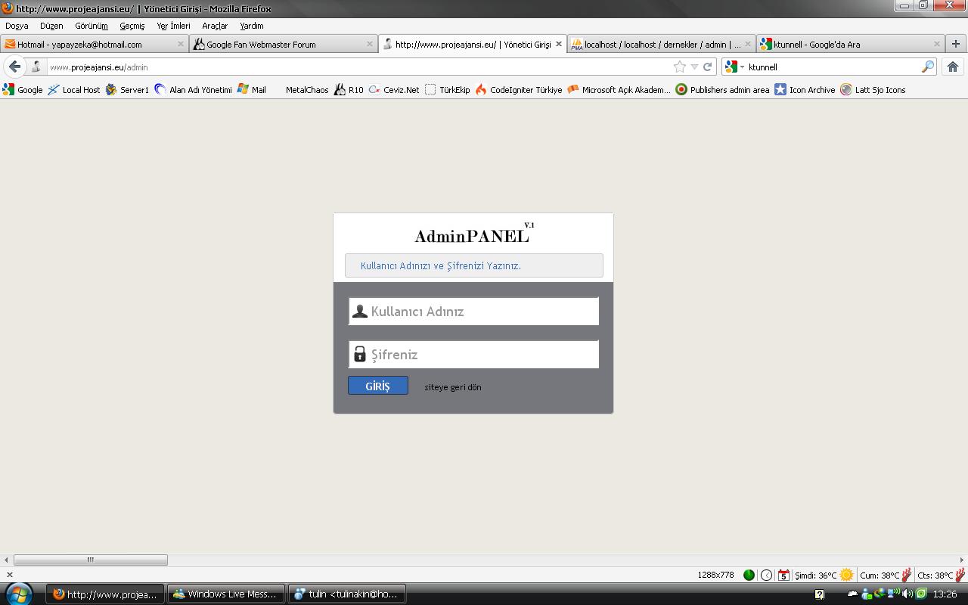The image size is (968, 605).
Task: Open the Araçlar menu
Action: [x=215, y=26]
